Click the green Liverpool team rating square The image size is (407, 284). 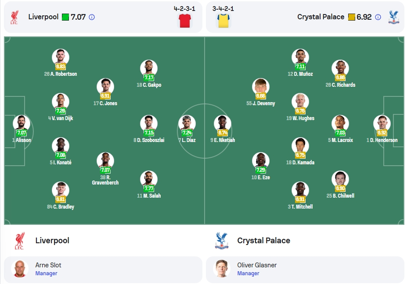65,17
